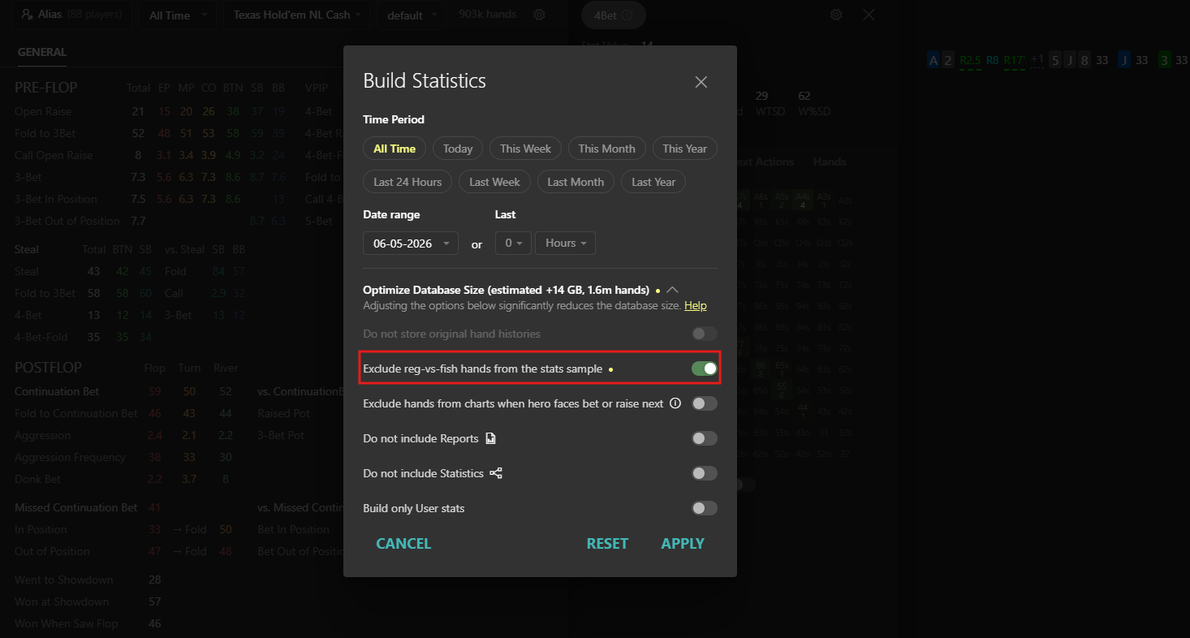Click the Aggression Frequency stat label

(70, 457)
